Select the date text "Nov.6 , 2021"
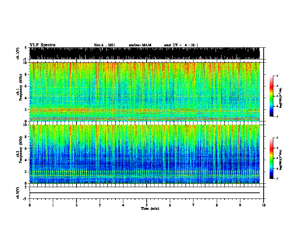297x230 pixels. click(105, 45)
